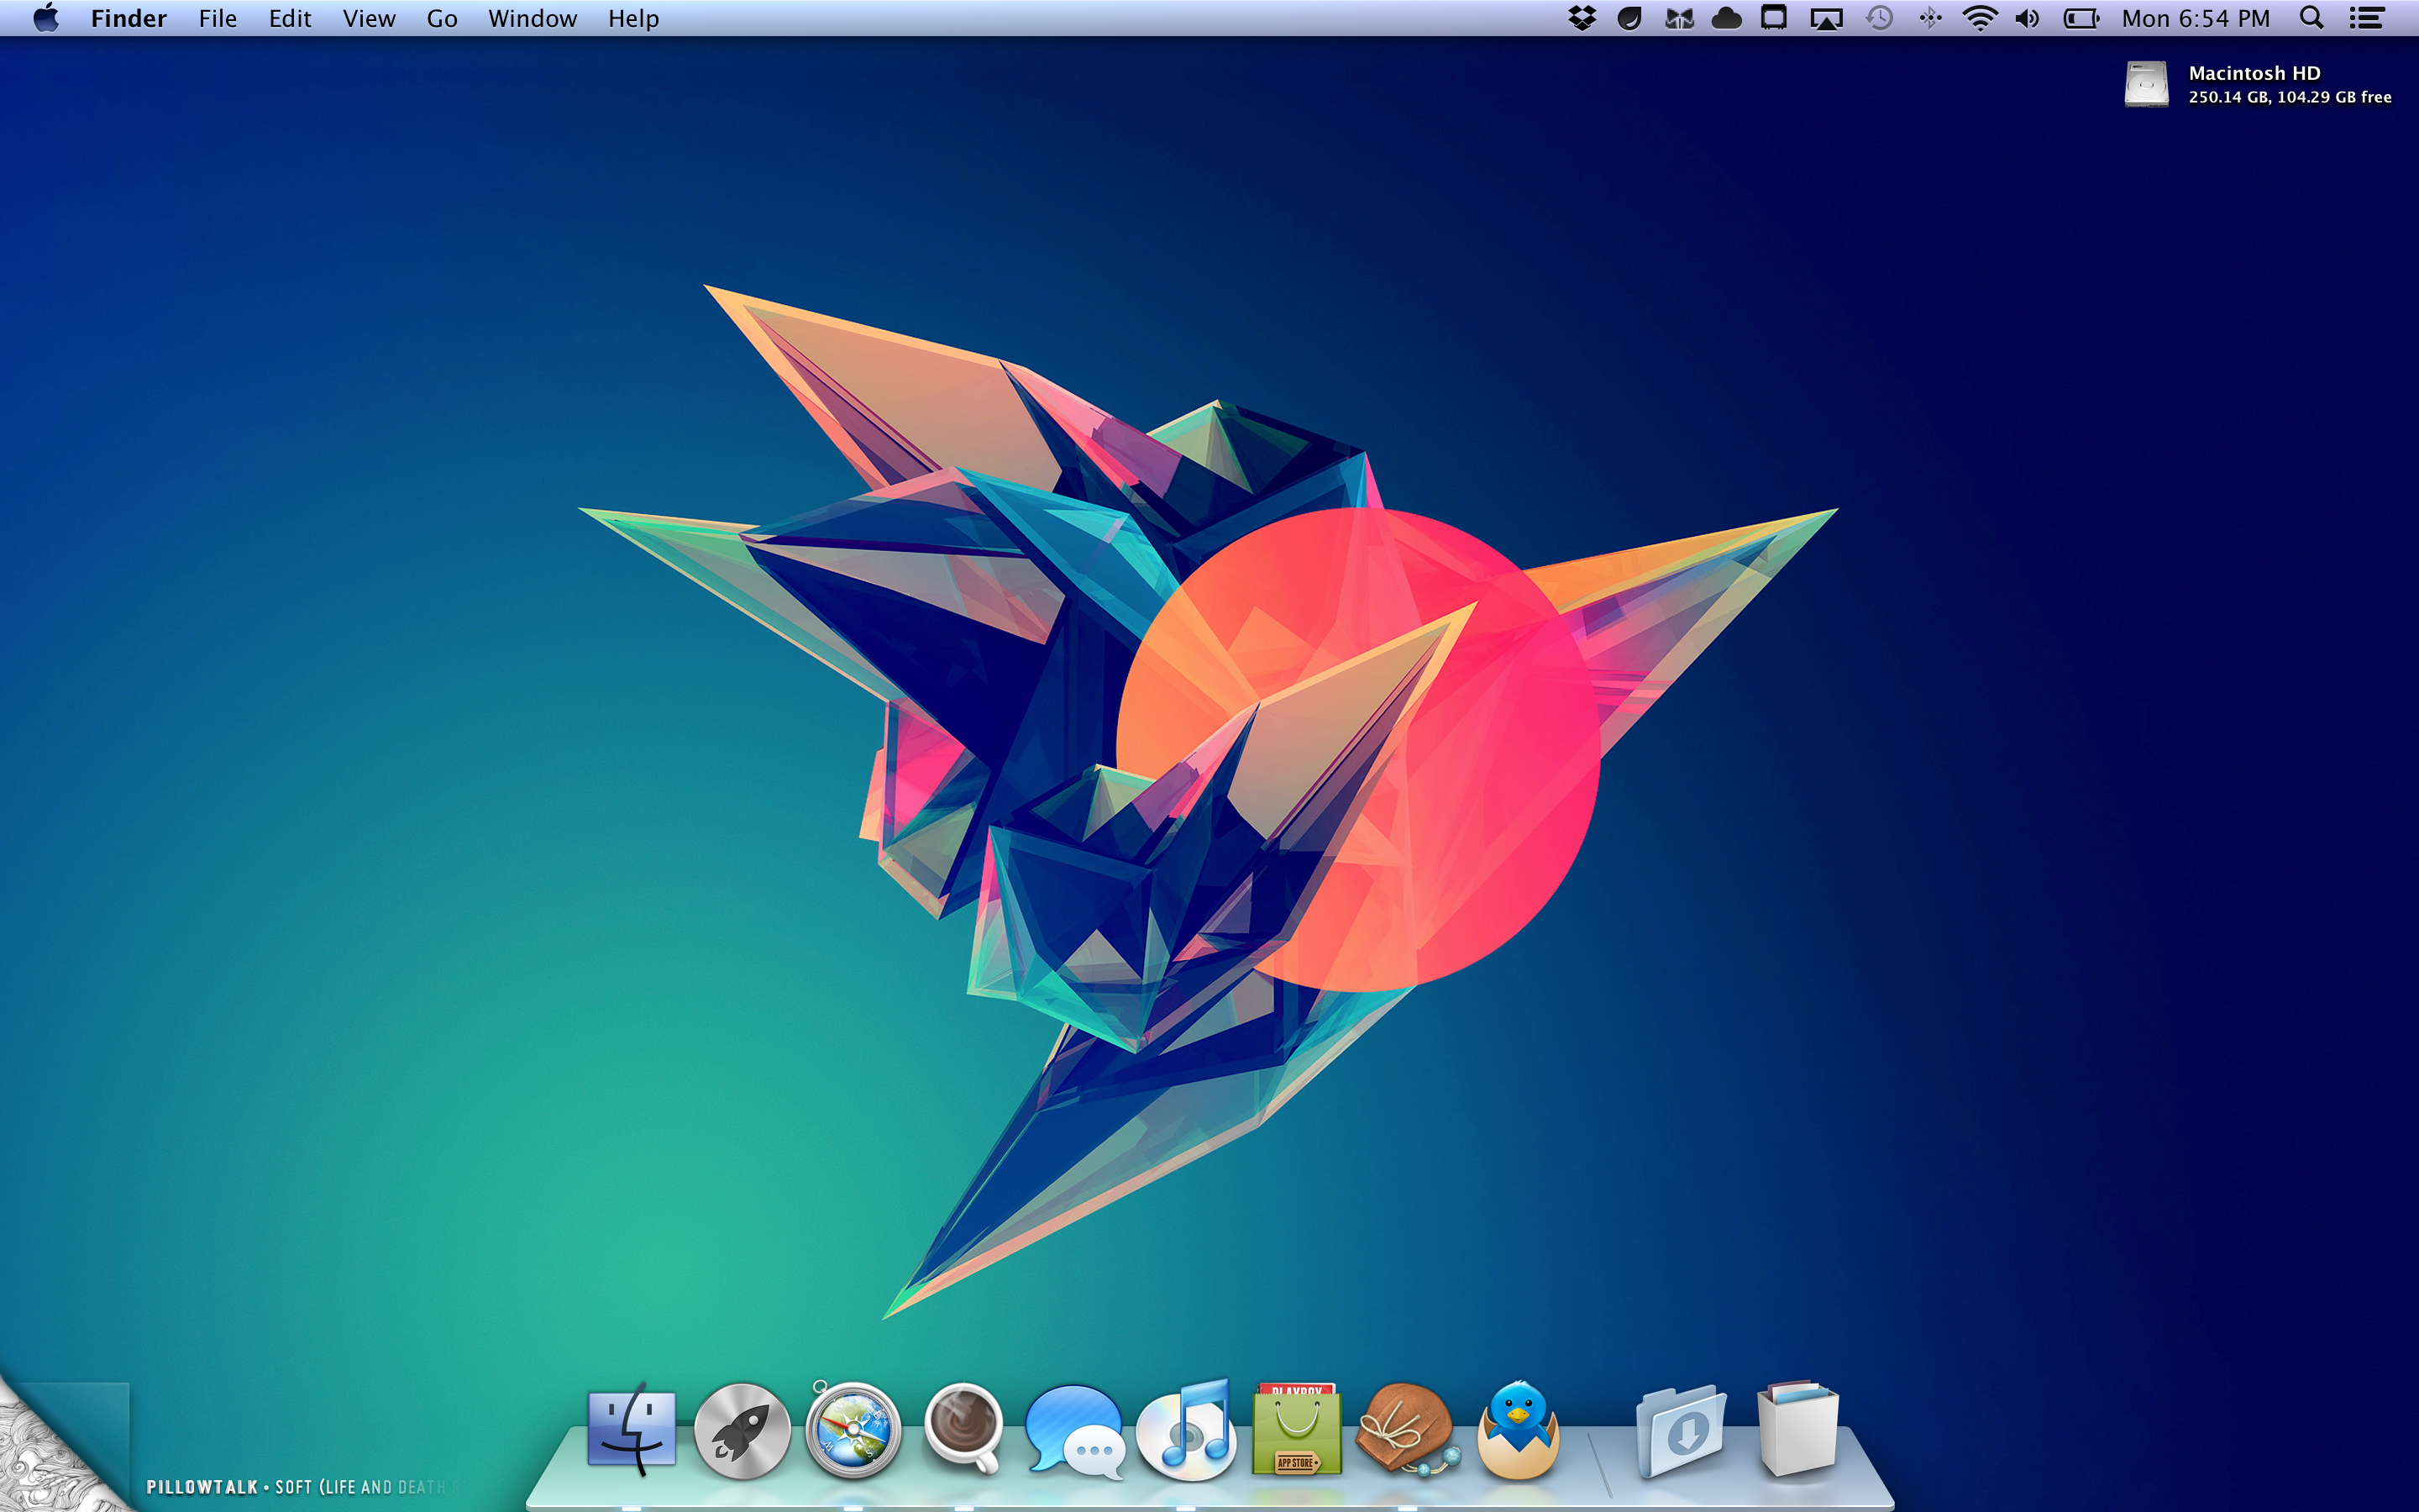
Task: Open the File menu
Action: [x=217, y=18]
